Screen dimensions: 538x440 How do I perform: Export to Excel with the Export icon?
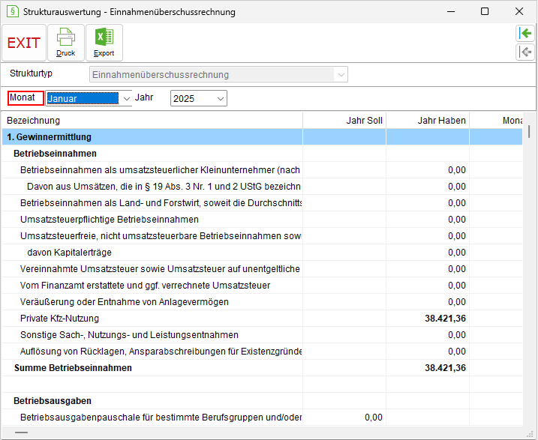[104, 43]
